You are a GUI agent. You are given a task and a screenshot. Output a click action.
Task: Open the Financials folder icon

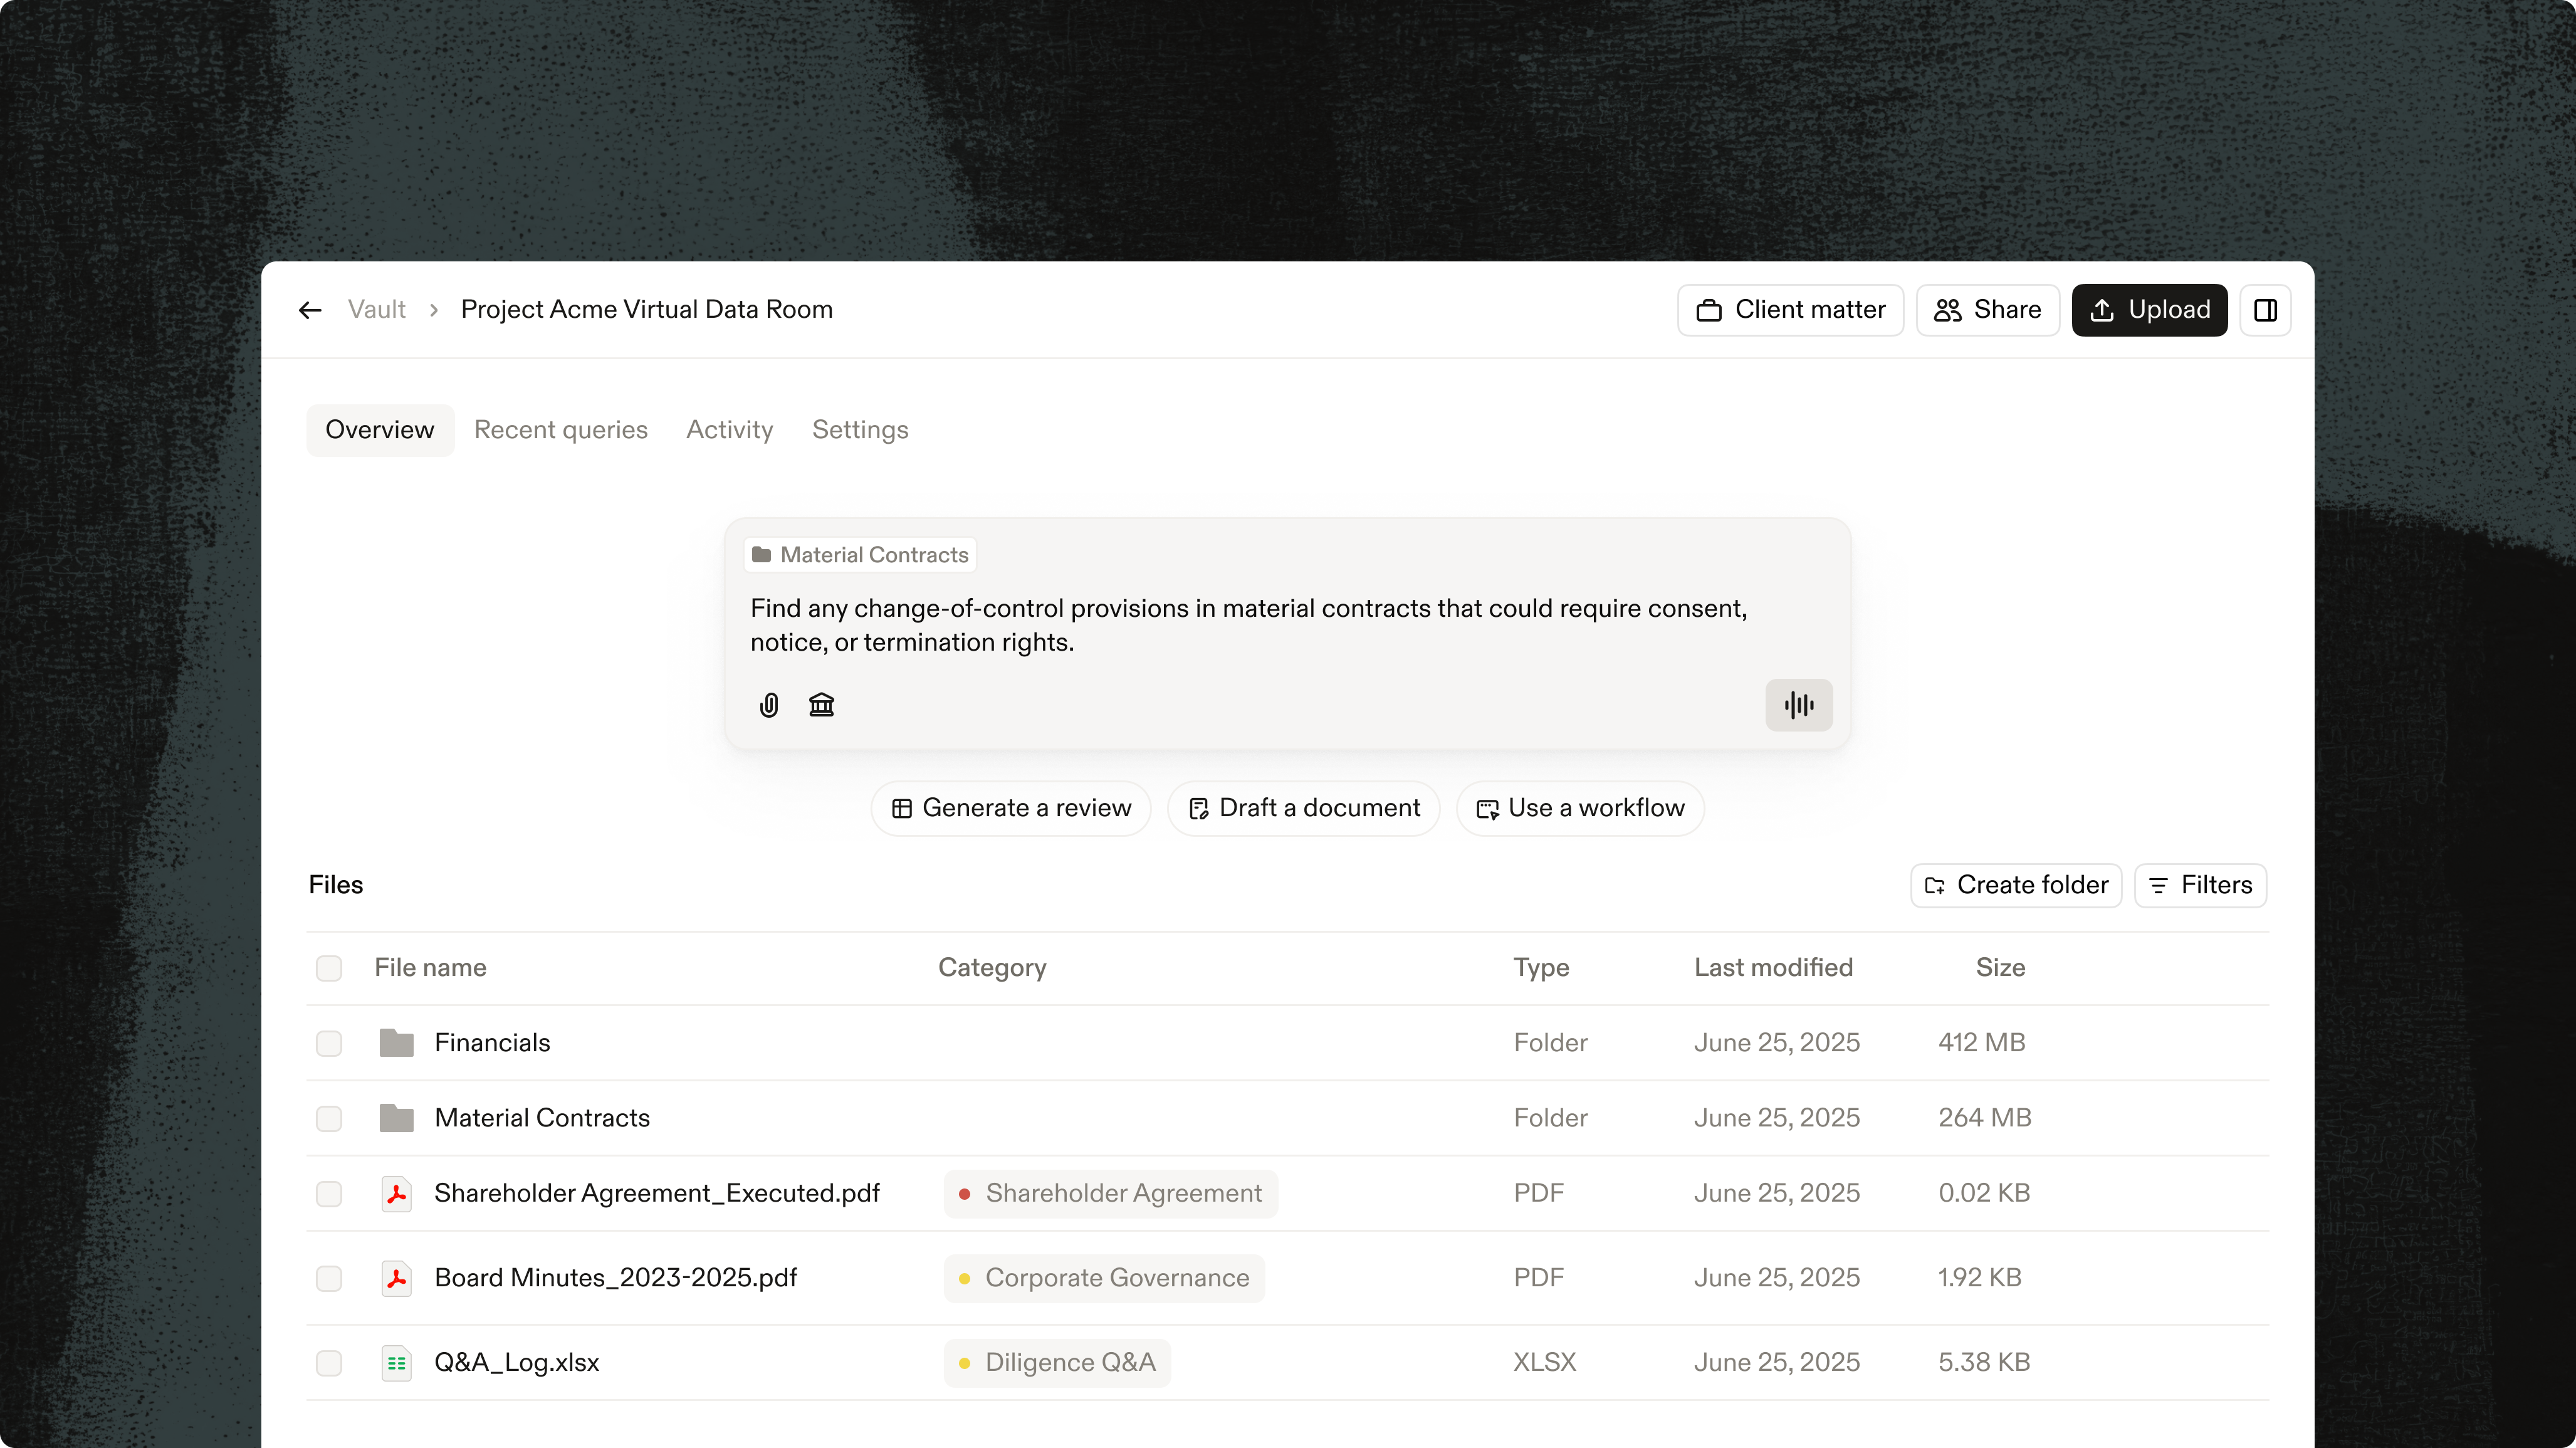pos(396,1043)
